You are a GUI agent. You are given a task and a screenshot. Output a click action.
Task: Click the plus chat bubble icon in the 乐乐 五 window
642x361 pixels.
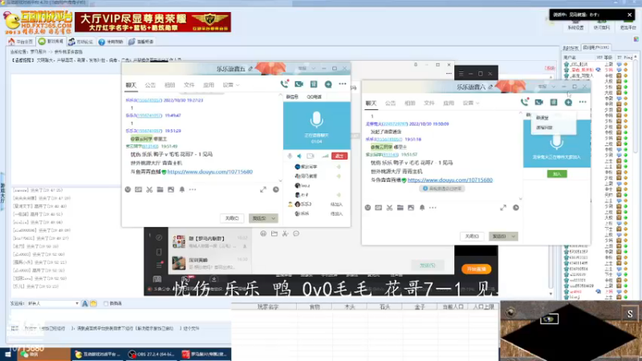(328, 84)
